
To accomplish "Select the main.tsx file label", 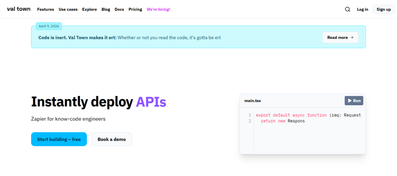I will pos(252,101).
